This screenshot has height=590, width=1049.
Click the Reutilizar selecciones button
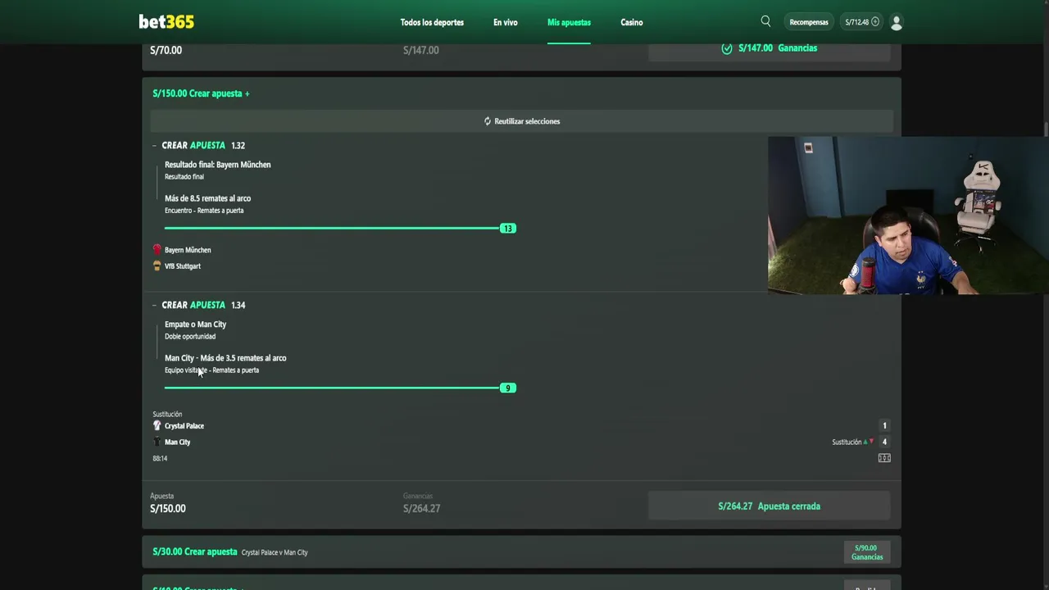click(x=521, y=121)
